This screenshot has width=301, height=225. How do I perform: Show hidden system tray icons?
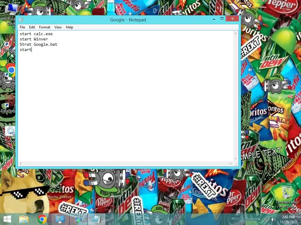259,219
